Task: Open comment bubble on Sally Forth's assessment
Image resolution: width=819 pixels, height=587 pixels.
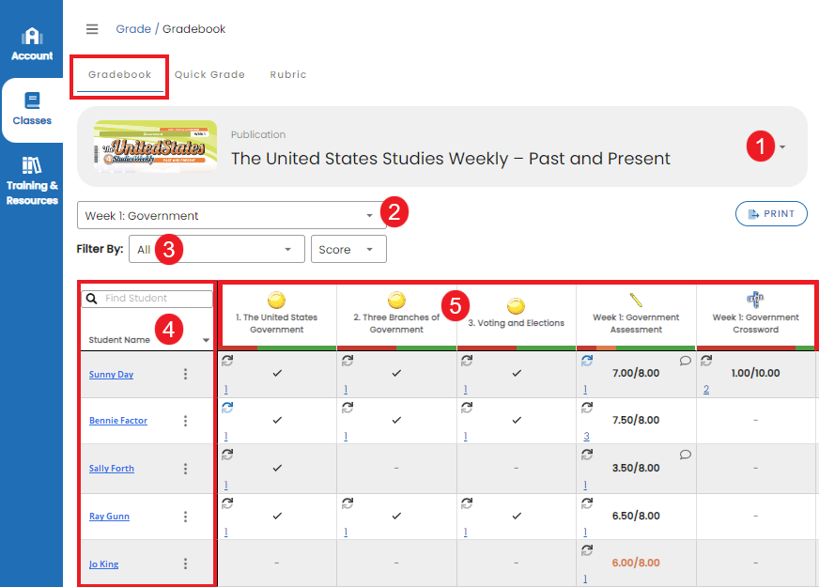Action: coord(686,455)
